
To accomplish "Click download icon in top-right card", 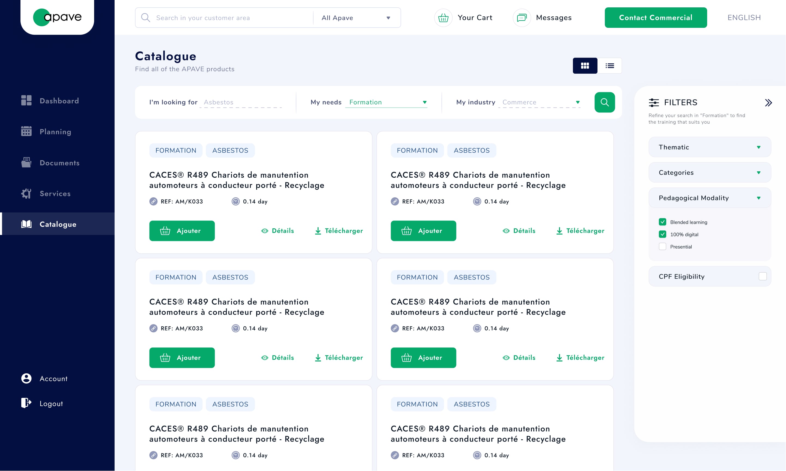I will pos(560,231).
